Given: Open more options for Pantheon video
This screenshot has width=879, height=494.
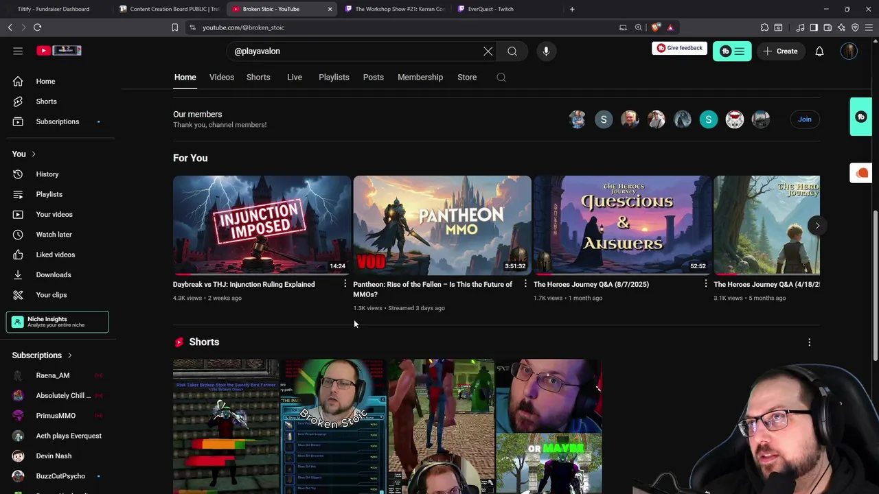Looking at the screenshot, I should coord(525,284).
